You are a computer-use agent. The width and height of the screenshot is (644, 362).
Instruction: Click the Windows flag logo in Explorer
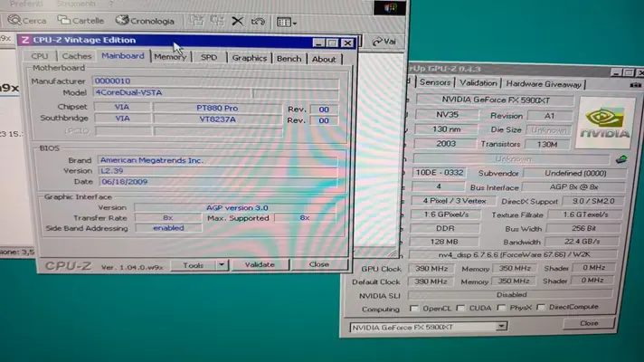point(390,8)
